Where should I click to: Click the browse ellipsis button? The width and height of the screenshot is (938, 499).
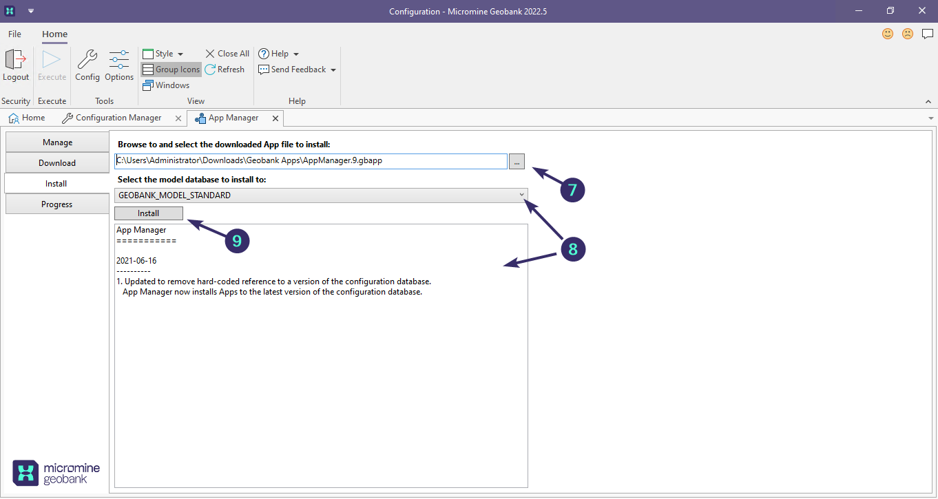point(517,161)
